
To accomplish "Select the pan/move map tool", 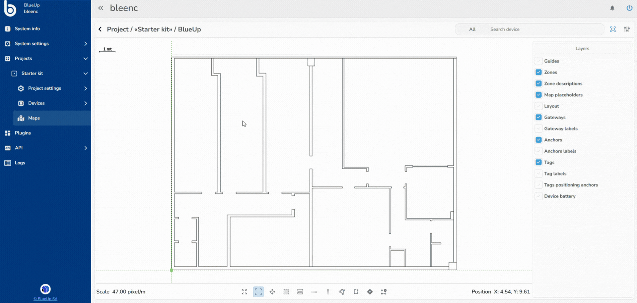I will tap(272, 292).
